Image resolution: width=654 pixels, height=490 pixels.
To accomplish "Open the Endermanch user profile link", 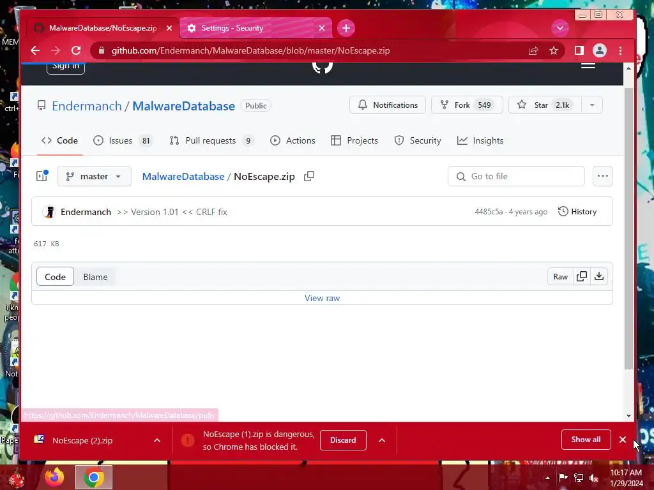I will 87,107.
